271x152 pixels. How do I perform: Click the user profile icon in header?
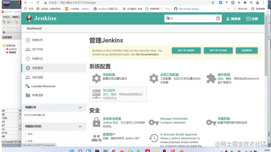228,19
